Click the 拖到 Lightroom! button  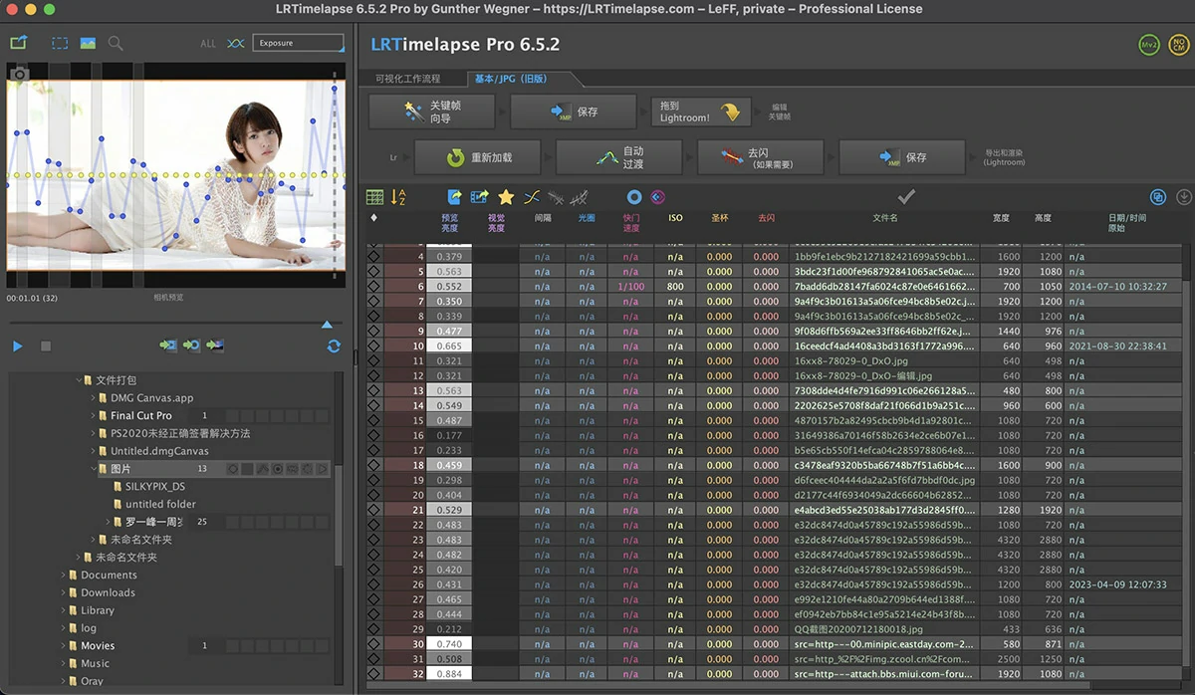tap(699, 112)
